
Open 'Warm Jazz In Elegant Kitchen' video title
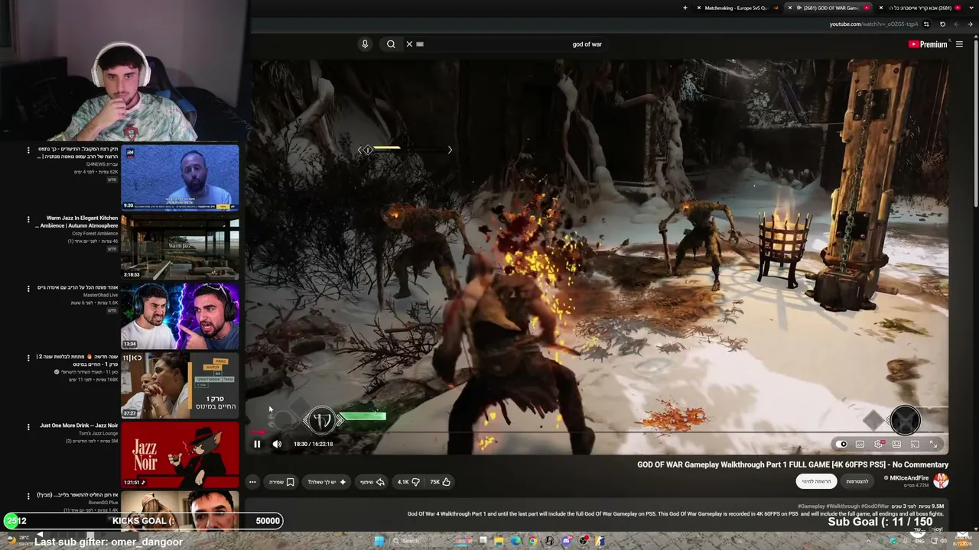point(77,222)
